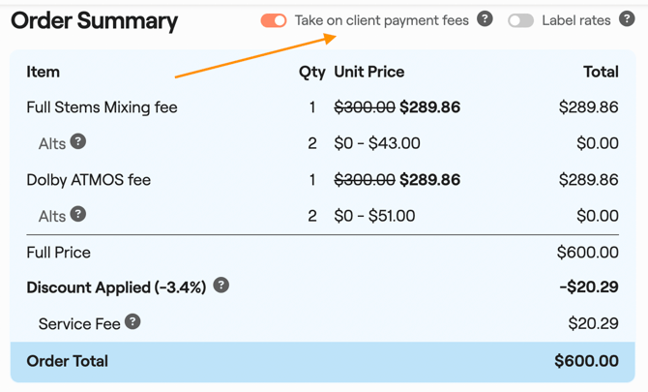Select the Full Stems Mixing fee item
Screen dimensions: 648x392
pyautogui.click(x=102, y=107)
